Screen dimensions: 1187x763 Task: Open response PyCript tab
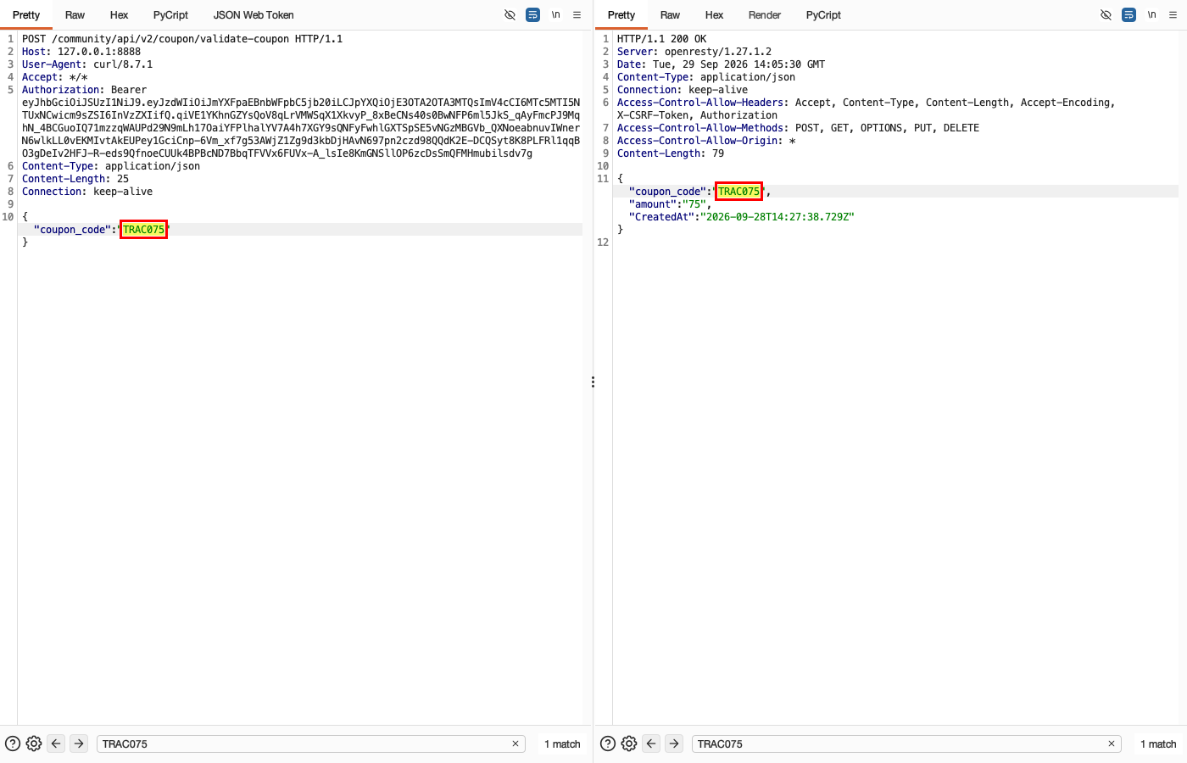point(823,15)
